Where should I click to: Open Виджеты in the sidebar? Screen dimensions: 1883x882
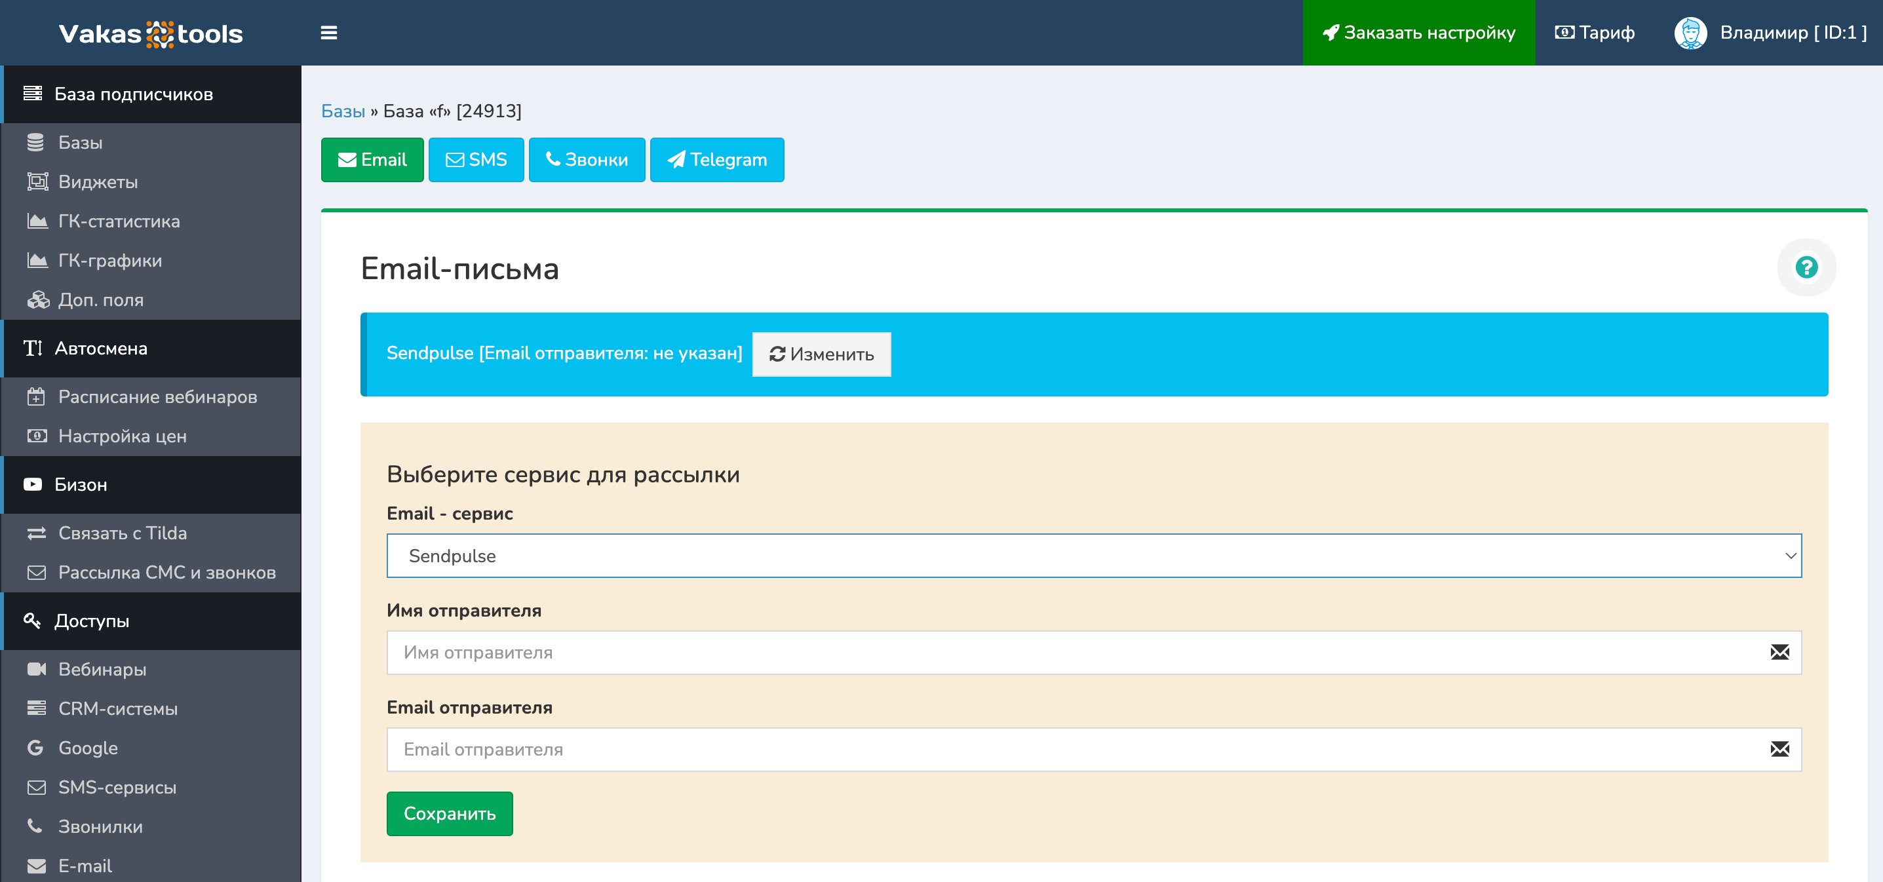pyautogui.click(x=98, y=182)
